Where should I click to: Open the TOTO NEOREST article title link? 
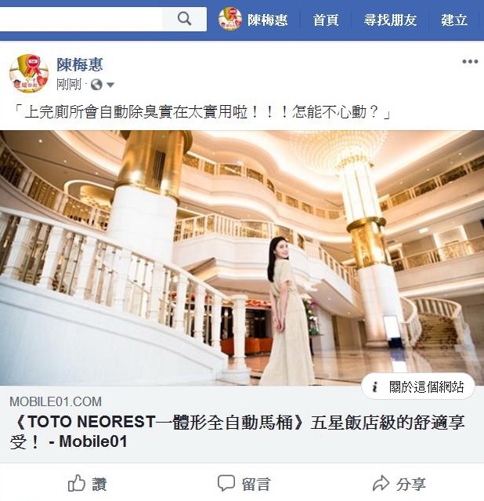click(x=237, y=432)
